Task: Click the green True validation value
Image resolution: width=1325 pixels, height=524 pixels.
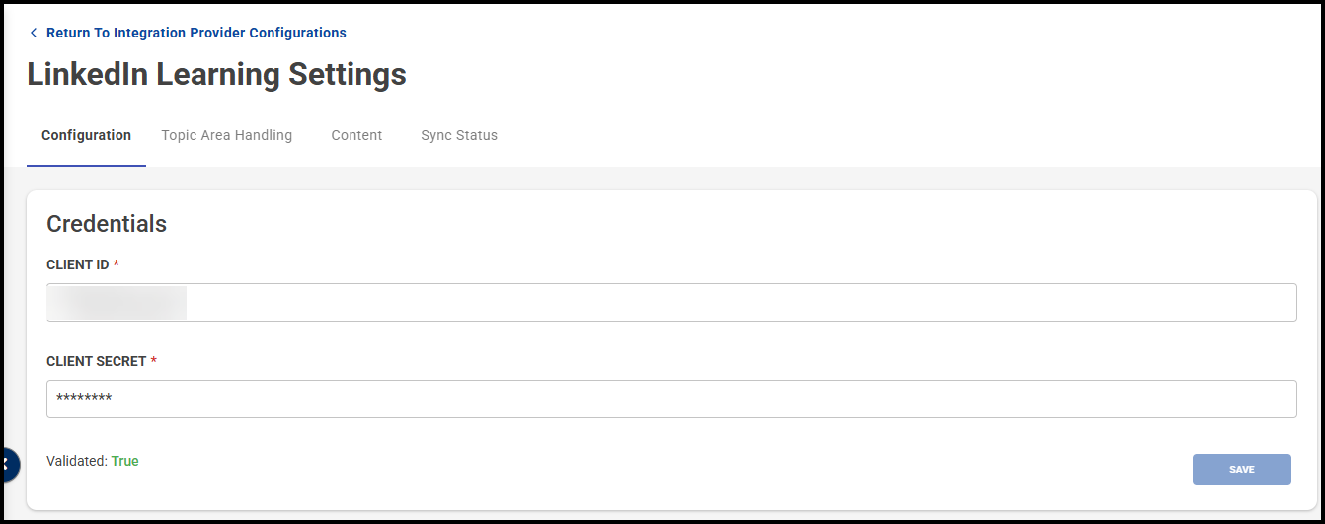Action: [125, 461]
